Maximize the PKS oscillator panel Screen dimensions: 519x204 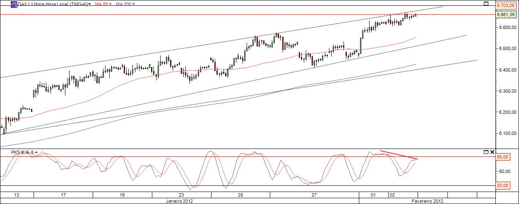486,152
